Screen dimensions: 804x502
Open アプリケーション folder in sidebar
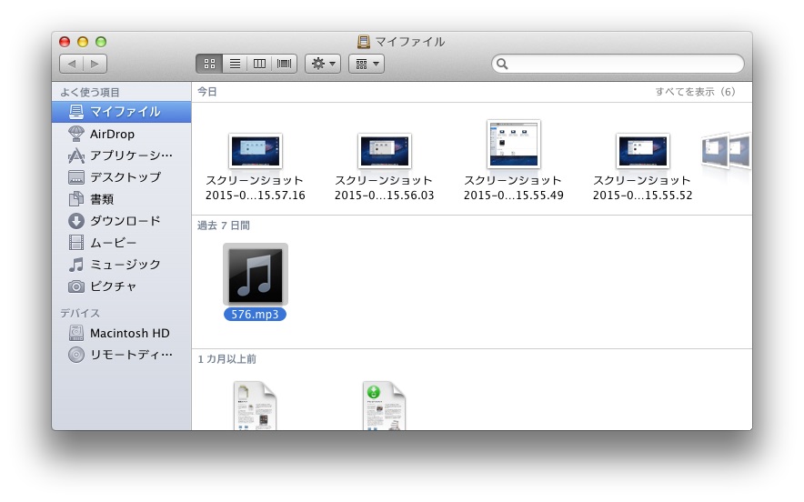pos(122,156)
